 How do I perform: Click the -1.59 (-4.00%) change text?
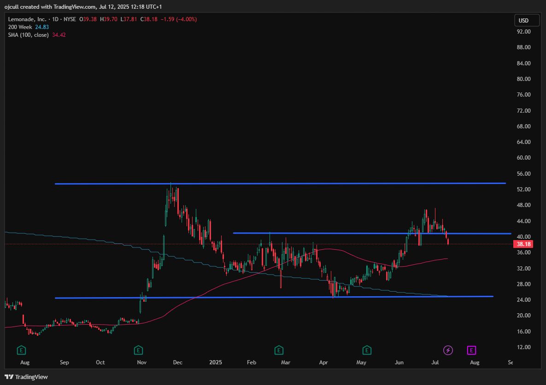click(x=179, y=19)
